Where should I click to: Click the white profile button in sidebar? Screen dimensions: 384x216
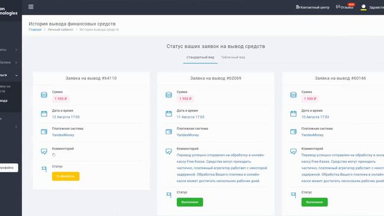9,168
